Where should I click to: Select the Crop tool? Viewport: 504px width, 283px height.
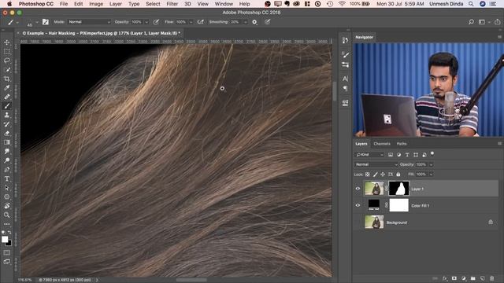(7, 79)
